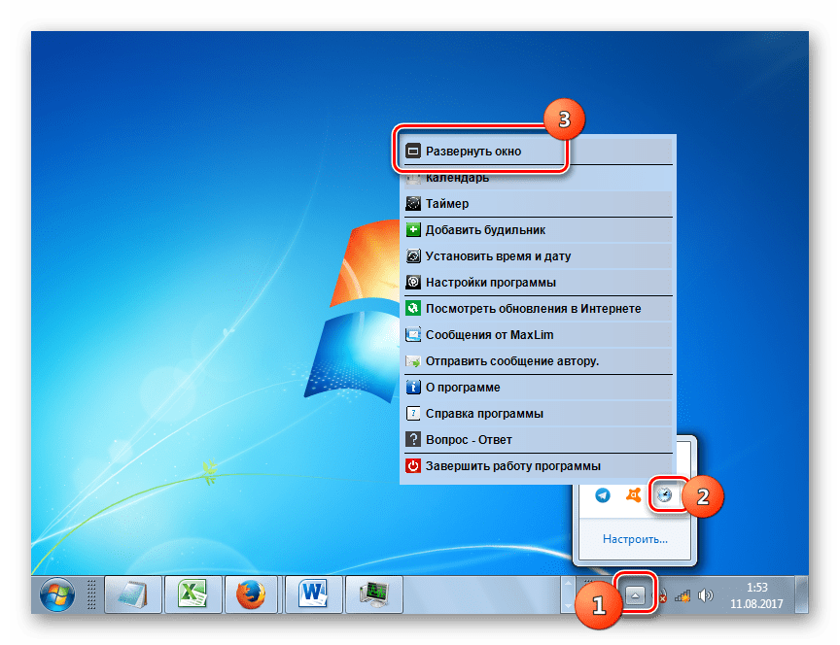Click the red power icon beside "Завершить работу"
The height and width of the screenshot is (645, 840).
tap(413, 466)
